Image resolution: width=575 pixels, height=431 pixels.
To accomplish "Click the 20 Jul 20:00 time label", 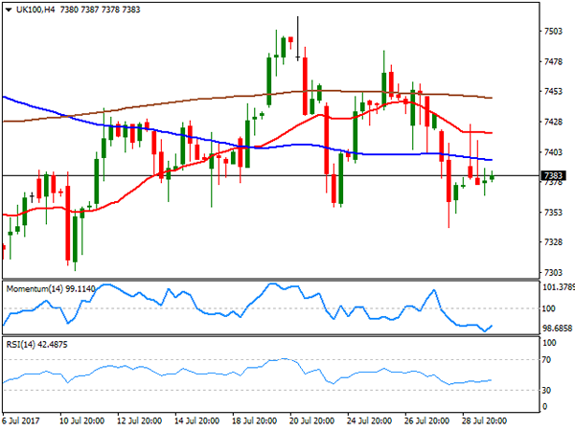I will [311, 420].
